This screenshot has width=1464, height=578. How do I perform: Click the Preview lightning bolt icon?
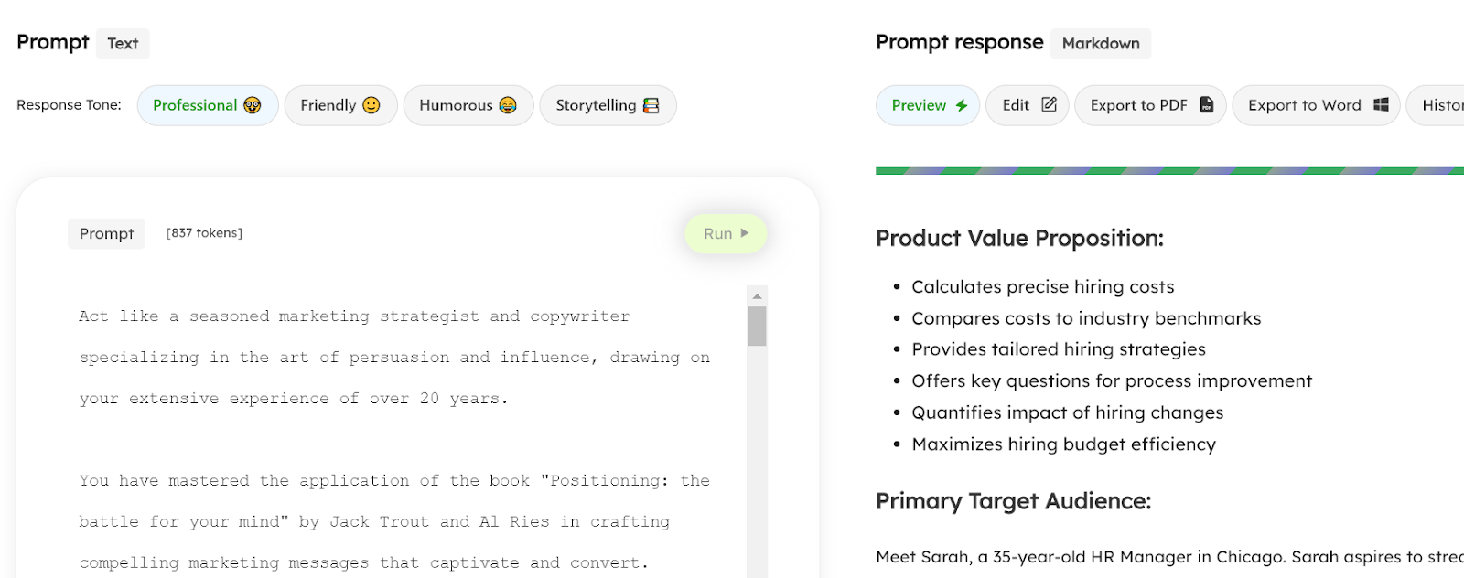[x=962, y=105]
